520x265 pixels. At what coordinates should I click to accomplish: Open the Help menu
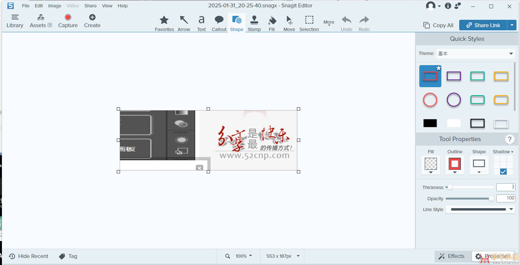click(x=122, y=6)
